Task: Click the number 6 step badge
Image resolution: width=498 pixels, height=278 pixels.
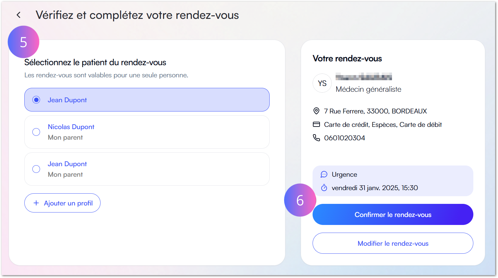Action: click(300, 200)
